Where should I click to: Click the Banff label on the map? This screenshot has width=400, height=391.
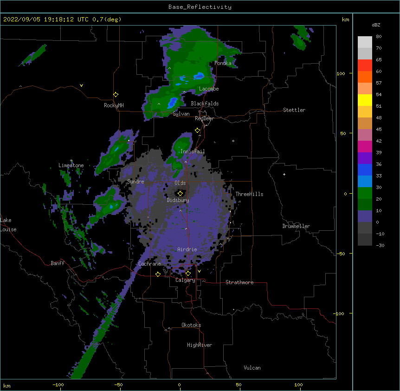click(58, 263)
